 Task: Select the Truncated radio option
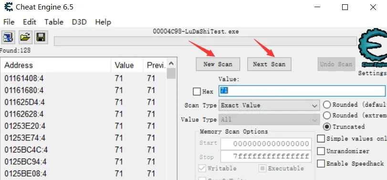click(327, 127)
